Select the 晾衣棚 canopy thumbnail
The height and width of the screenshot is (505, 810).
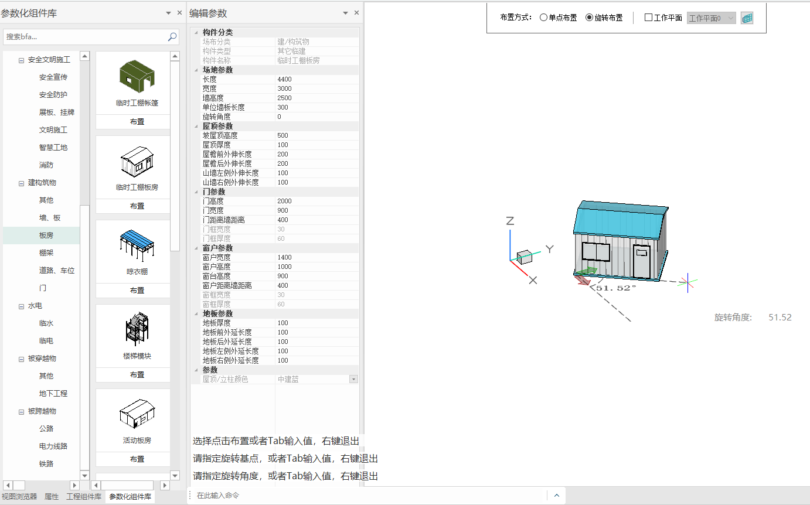(x=137, y=245)
